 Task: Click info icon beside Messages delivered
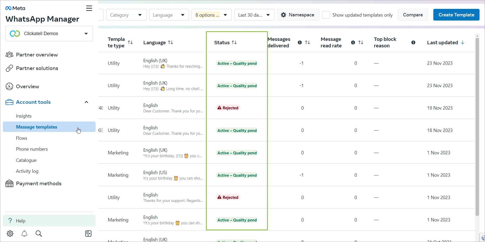(x=300, y=42)
